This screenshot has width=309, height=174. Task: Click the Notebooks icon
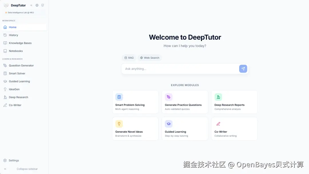click(5, 51)
